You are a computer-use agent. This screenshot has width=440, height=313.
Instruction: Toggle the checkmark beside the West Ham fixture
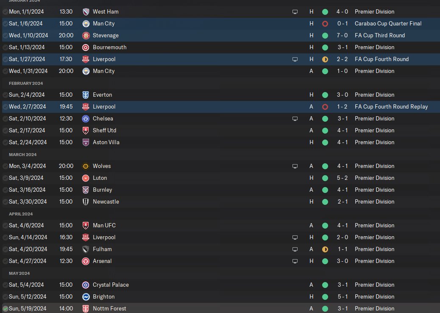coord(5,12)
